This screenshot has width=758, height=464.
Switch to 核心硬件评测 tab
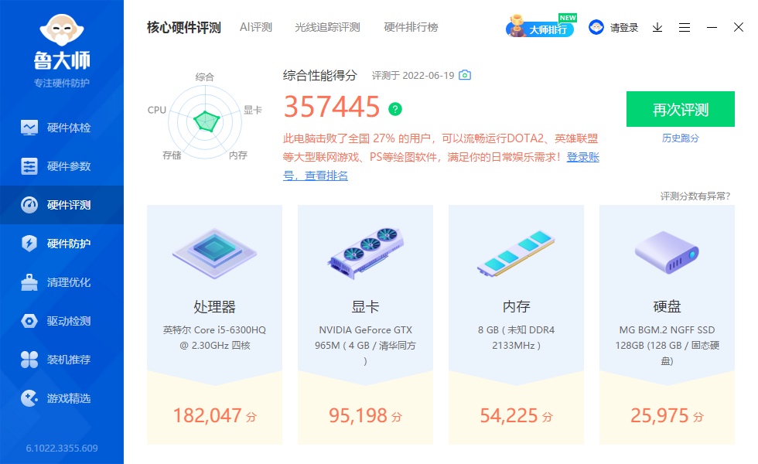(x=184, y=28)
